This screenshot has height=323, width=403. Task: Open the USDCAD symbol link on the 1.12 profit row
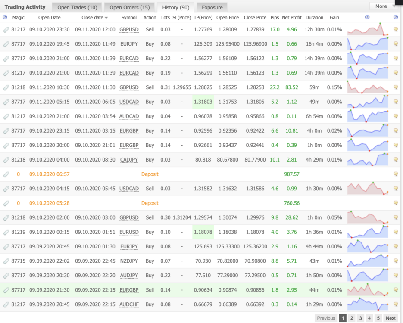point(129,102)
